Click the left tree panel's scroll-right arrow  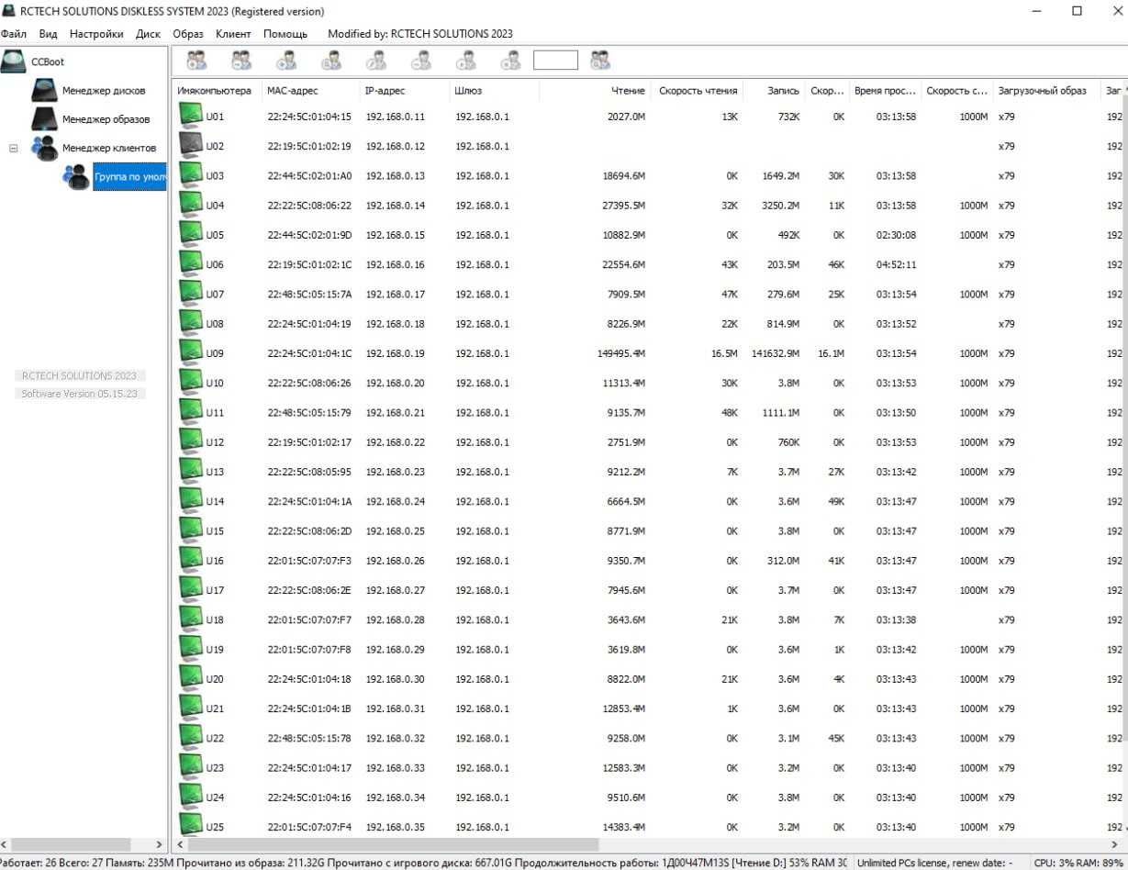point(159,844)
